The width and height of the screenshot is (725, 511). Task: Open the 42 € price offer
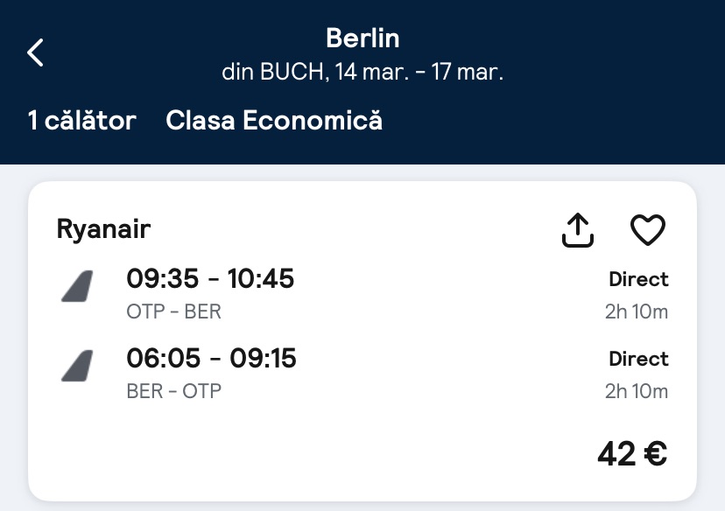pos(632,453)
